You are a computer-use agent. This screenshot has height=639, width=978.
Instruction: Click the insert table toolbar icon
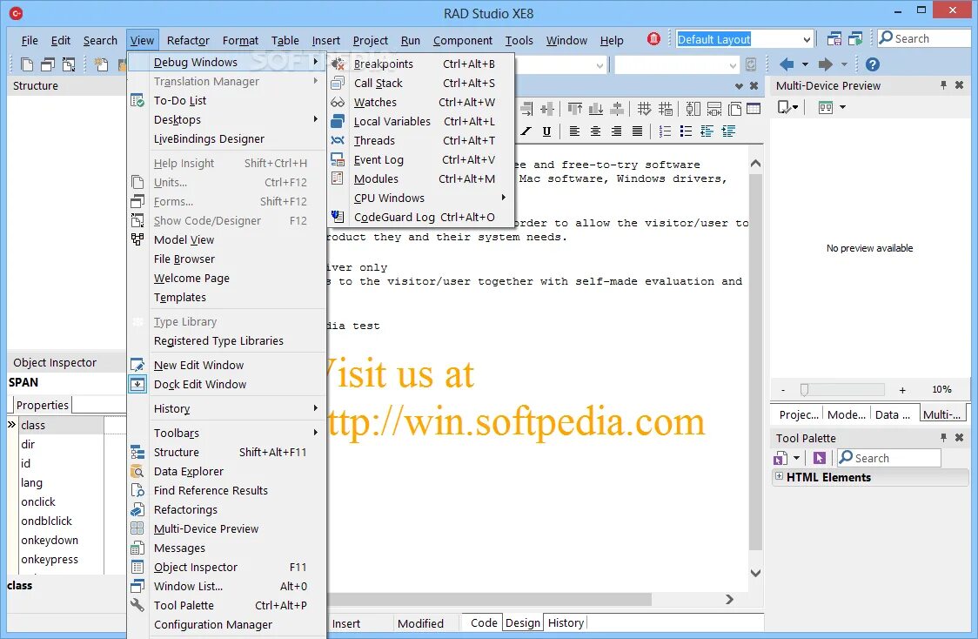click(x=754, y=109)
